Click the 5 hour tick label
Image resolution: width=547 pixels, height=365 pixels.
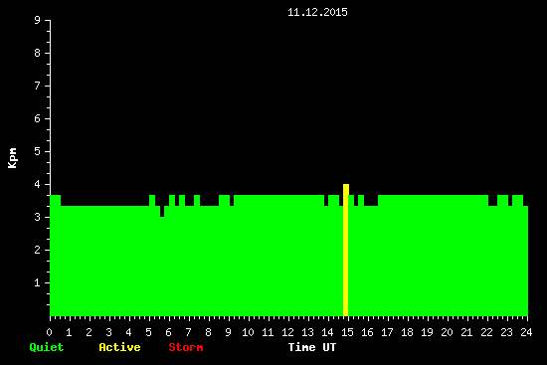[x=148, y=332]
